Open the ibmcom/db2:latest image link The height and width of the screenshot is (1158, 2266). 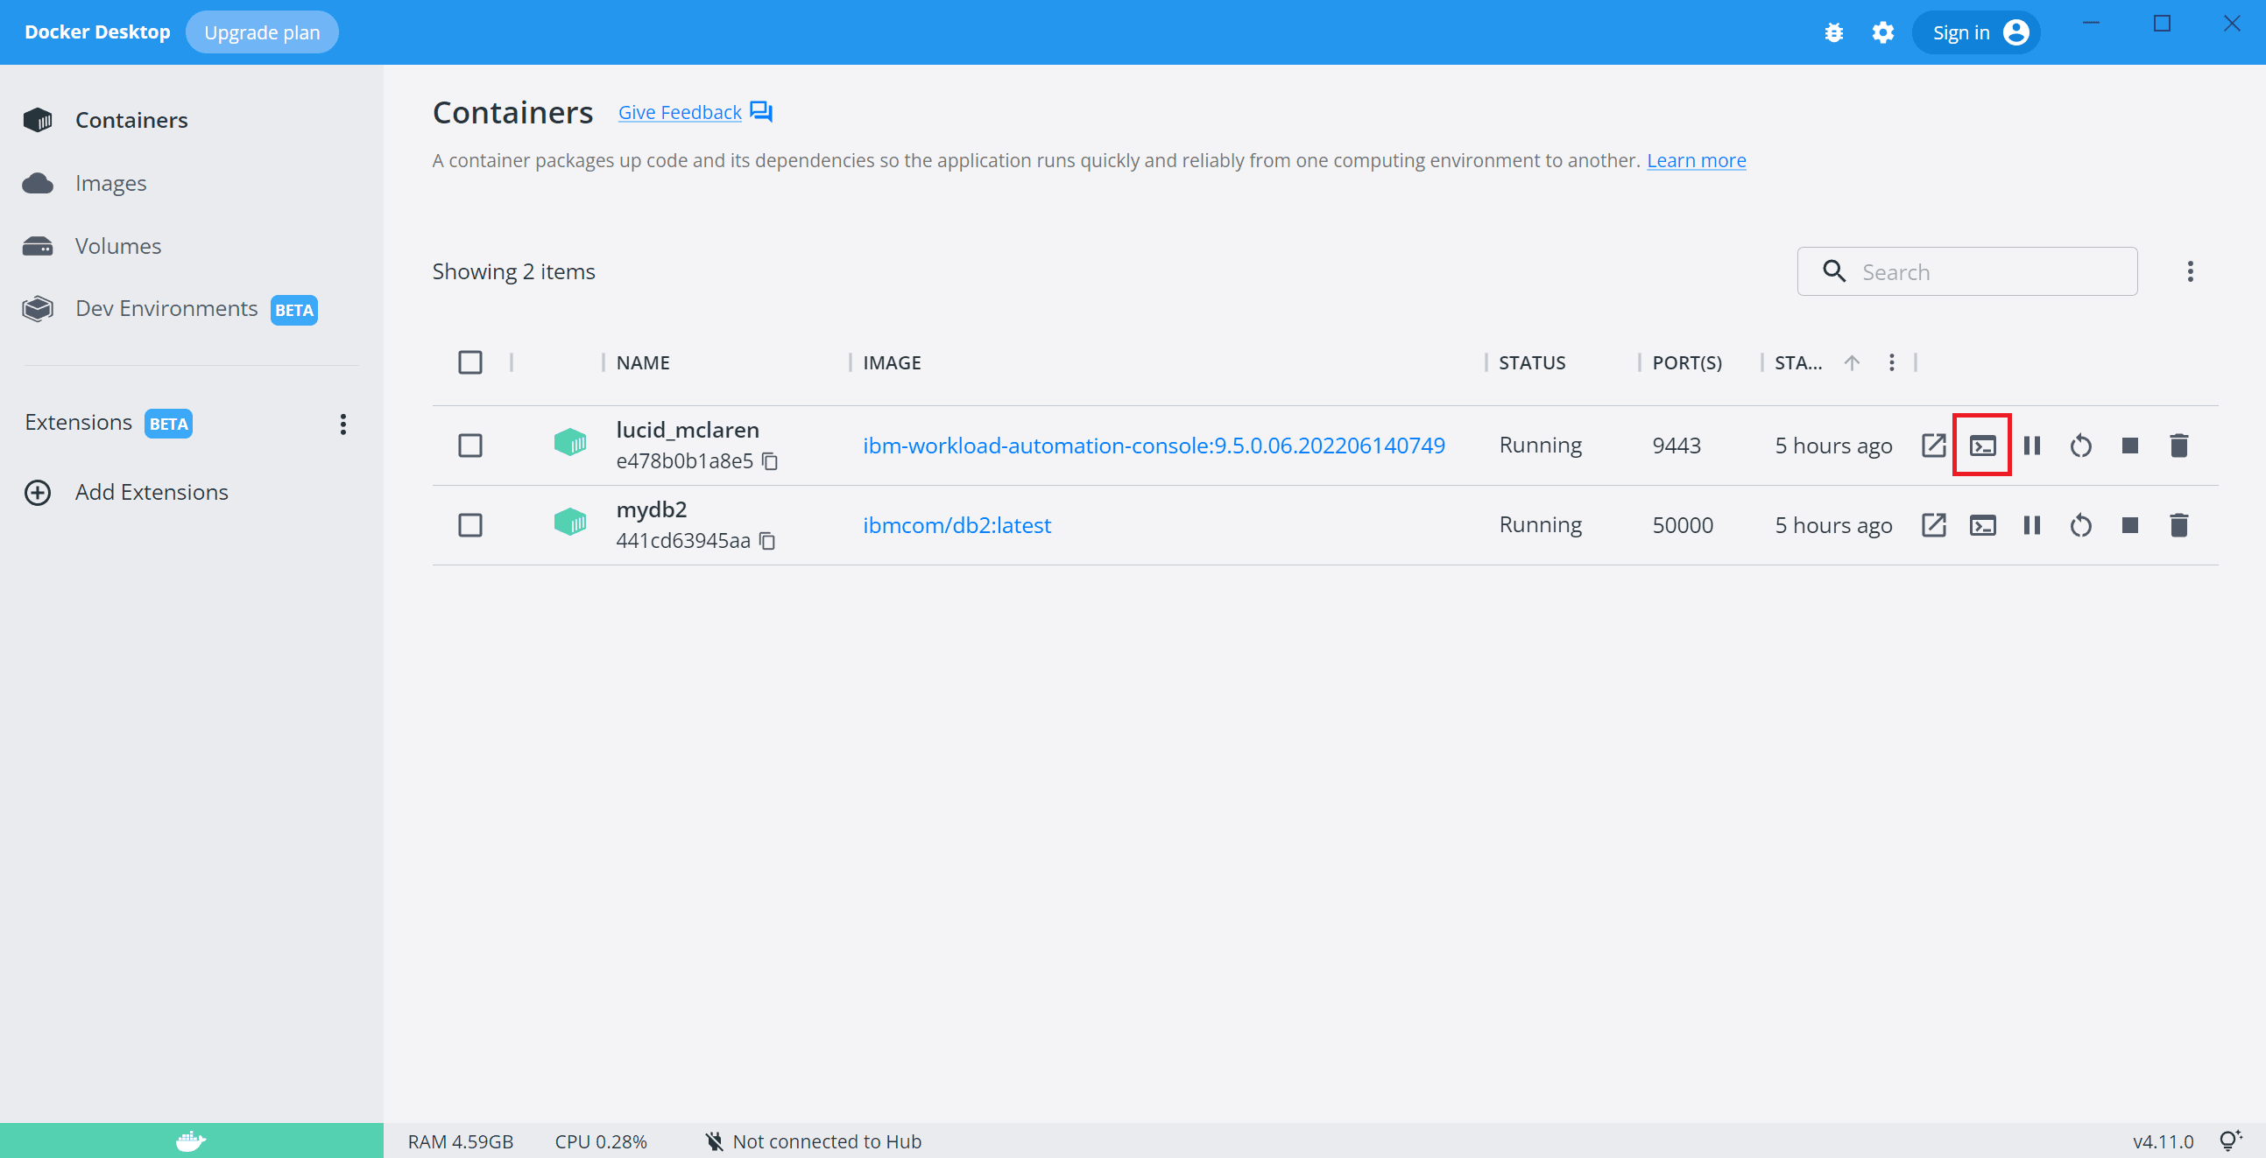(x=957, y=525)
